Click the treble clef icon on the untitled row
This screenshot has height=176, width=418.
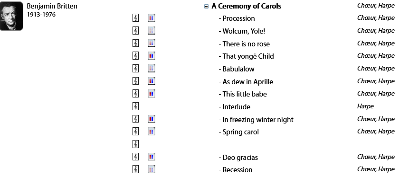click(135, 144)
